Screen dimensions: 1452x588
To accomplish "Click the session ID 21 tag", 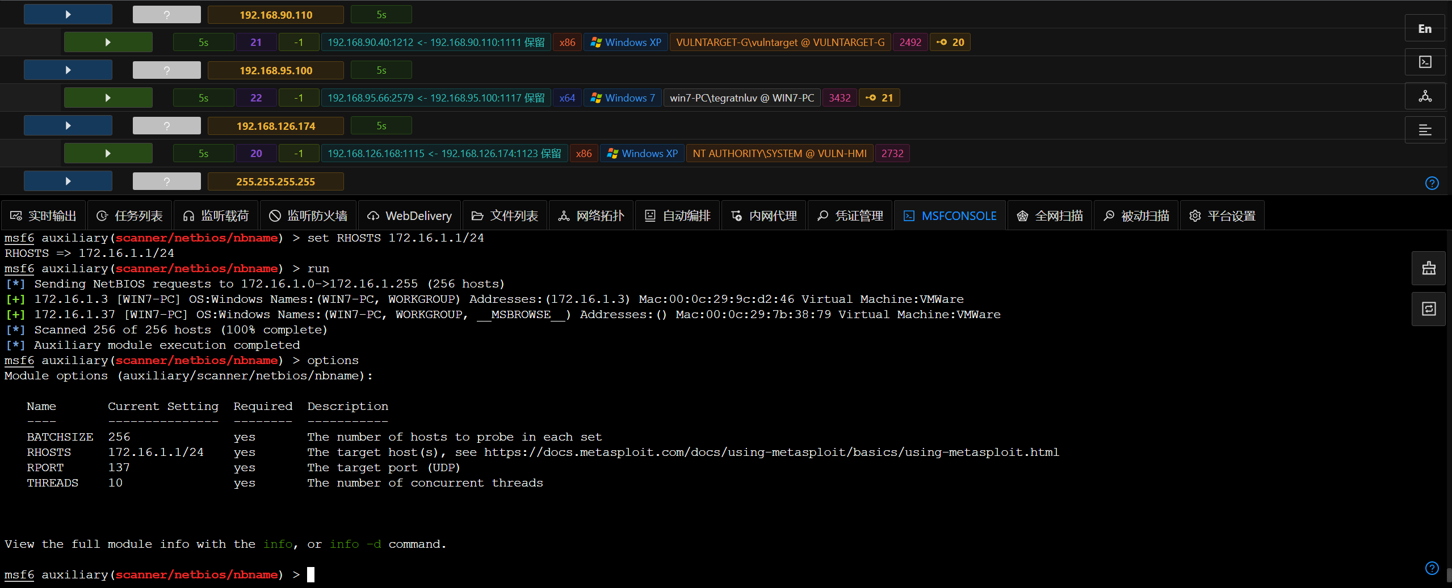I will (x=256, y=43).
